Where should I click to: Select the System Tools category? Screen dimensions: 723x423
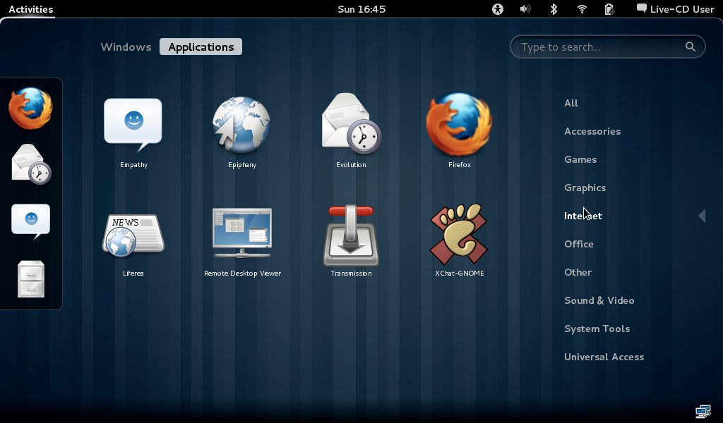coord(597,329)
